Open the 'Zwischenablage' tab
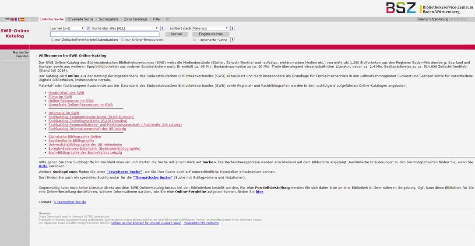The image size is (475, 246). coord(136,19)
